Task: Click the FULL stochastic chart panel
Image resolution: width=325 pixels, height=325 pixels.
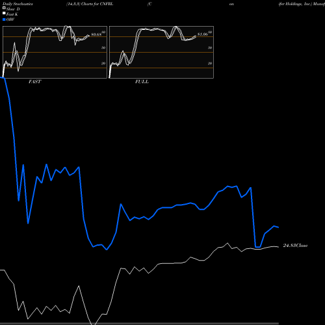Action: tap(161, 52)
